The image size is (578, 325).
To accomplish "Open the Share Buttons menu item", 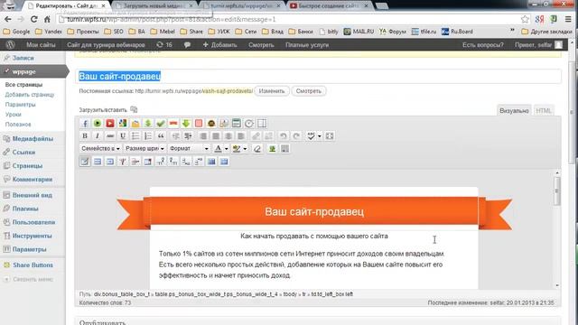I will [33, 265].
